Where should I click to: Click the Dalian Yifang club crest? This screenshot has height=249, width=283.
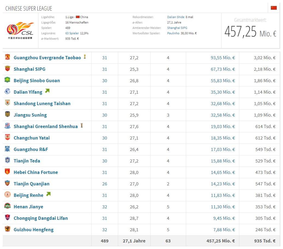(x=7, y=92)
